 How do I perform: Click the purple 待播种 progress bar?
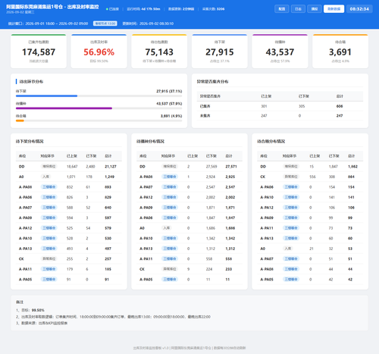(x=64, y=108)
